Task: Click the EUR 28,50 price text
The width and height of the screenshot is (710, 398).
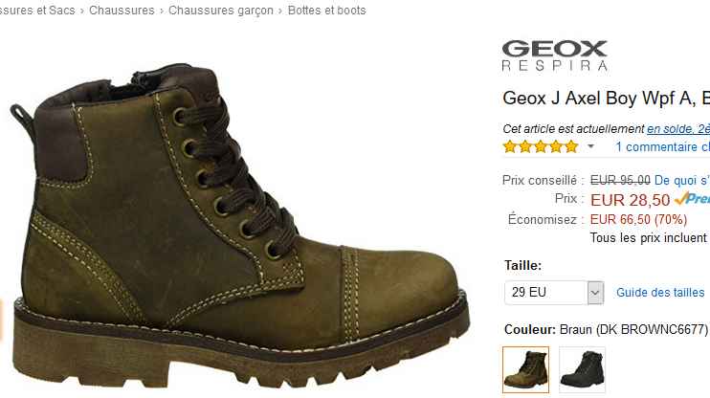Action: (x=630, y=200)
